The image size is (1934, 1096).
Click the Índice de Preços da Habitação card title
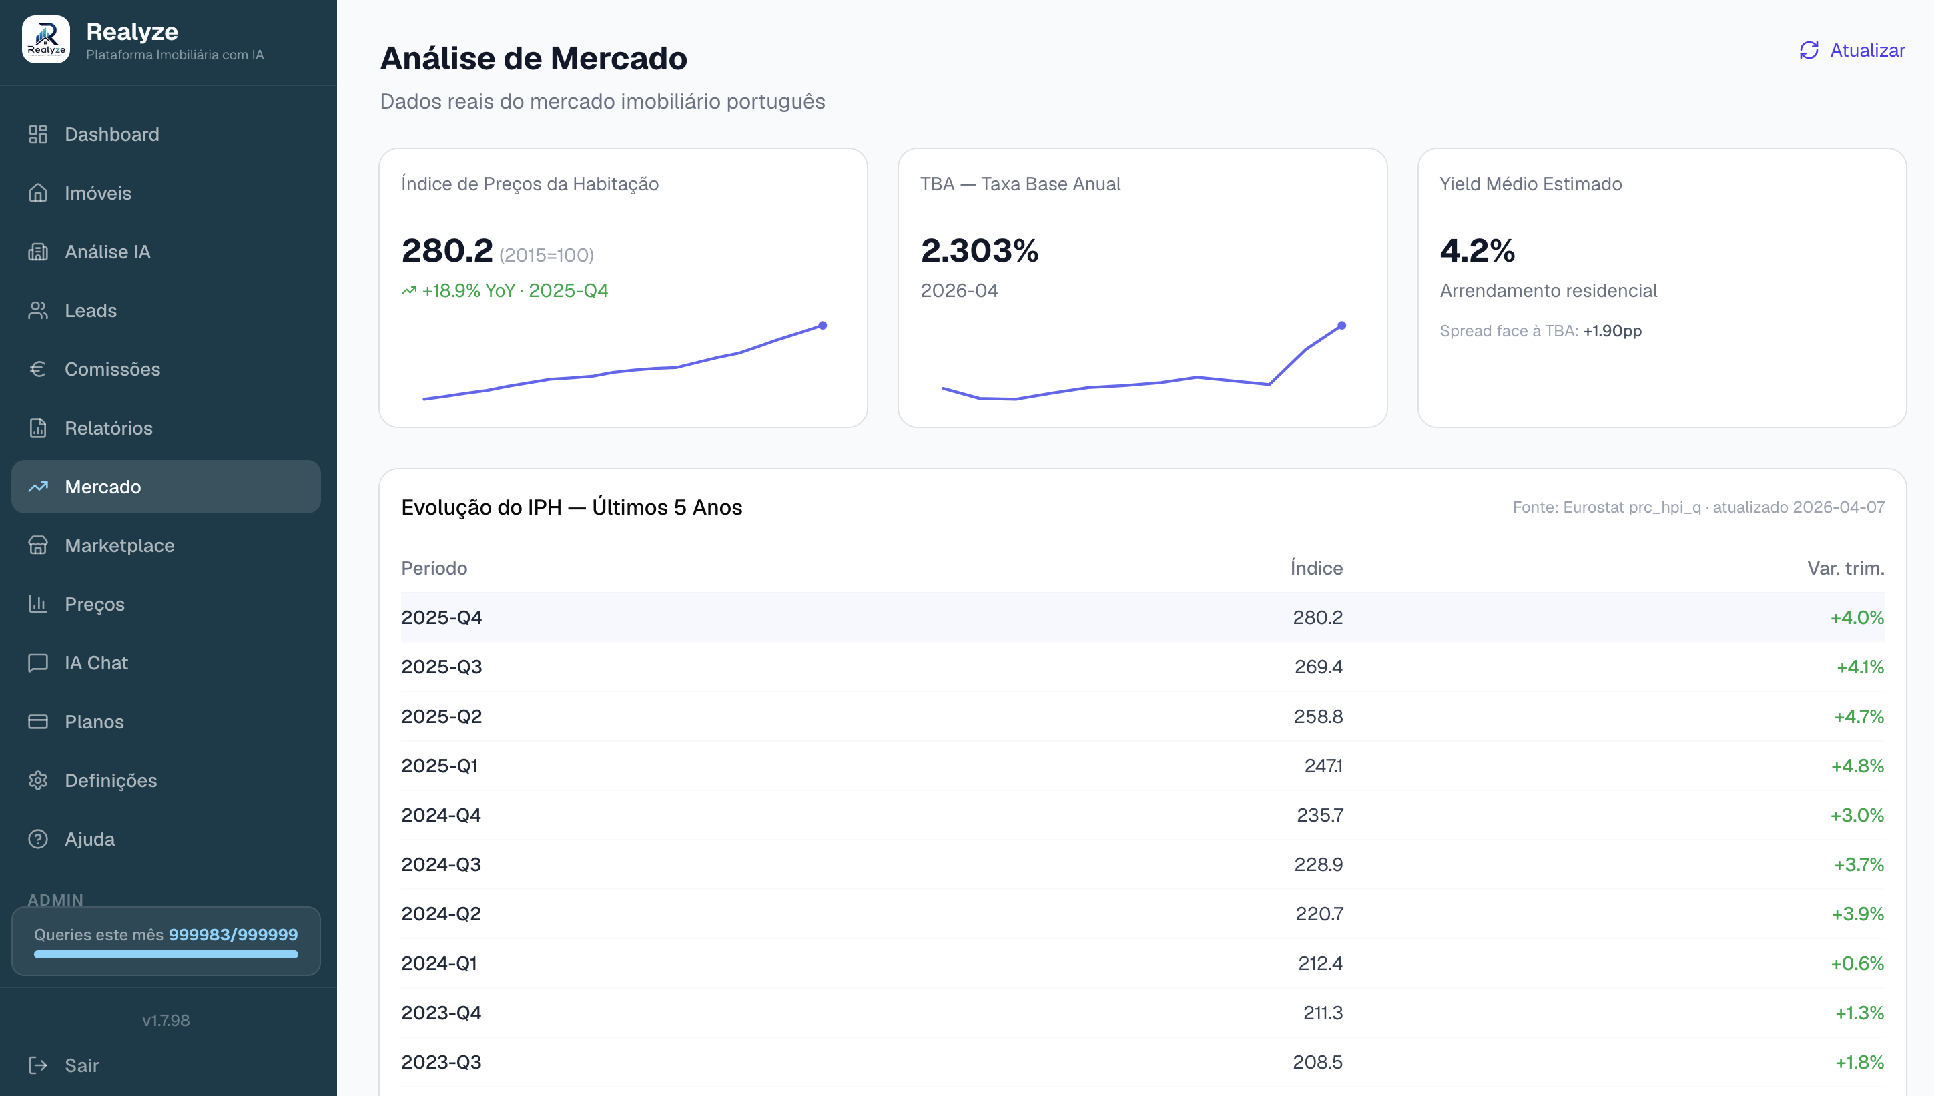click(530, 184)
